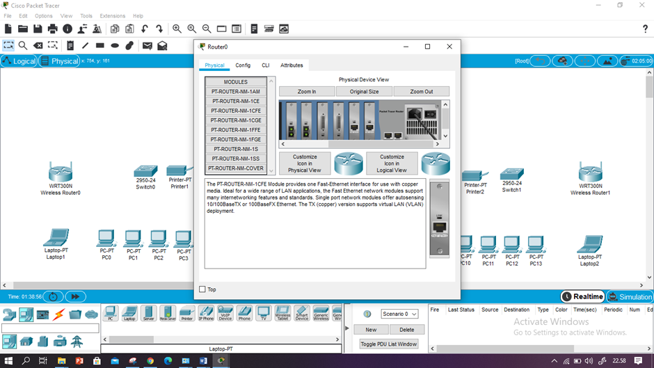Viewport: 654px width, 368px height.
Task: Click the Undo arrow icon
Action: [144, 29]
